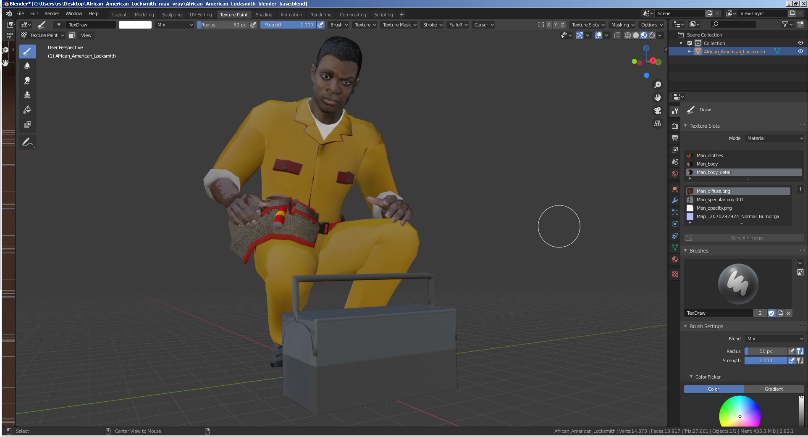This screenshot has height=437, width=808.
Task: Click the viewport Zoom magnifier icon
Action: point(658,85)
